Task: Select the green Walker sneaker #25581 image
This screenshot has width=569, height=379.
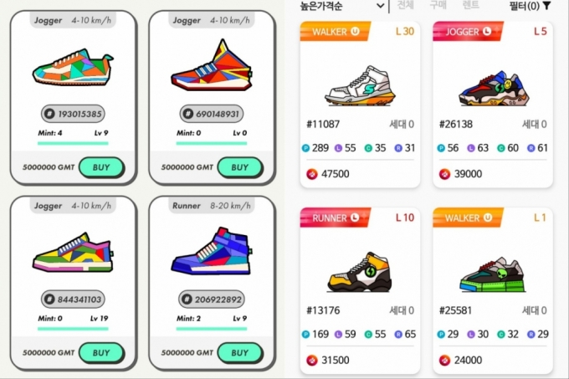Action: point(493,274)
